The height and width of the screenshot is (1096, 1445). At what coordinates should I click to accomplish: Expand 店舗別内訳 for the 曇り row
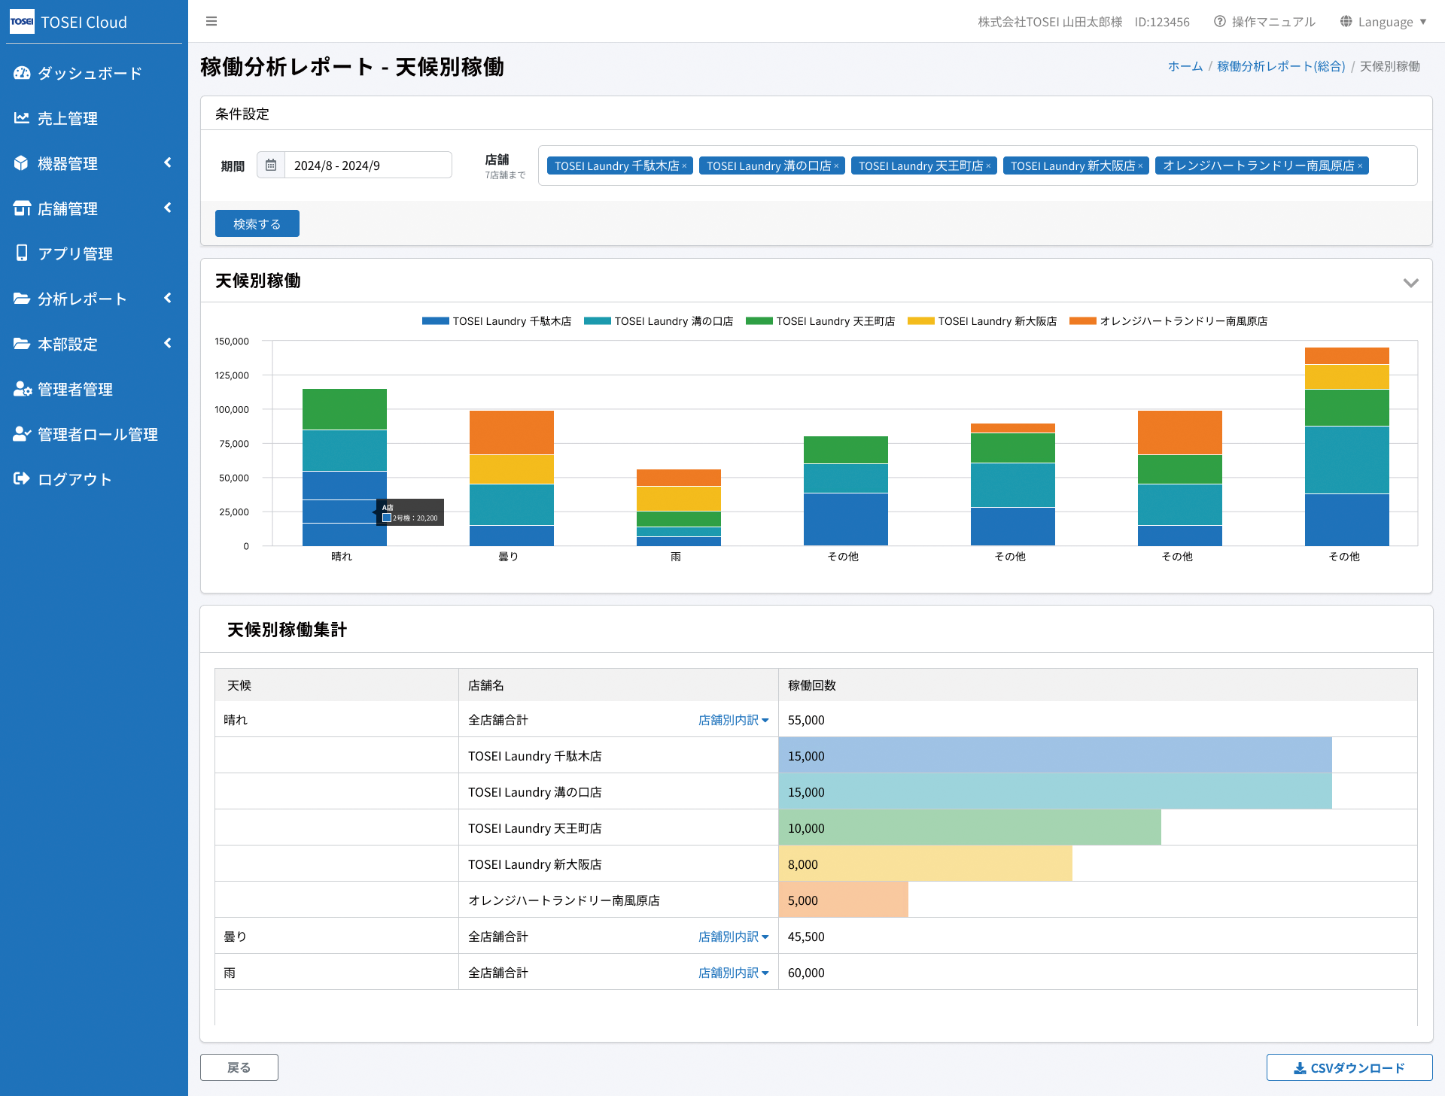coord(733,937)
